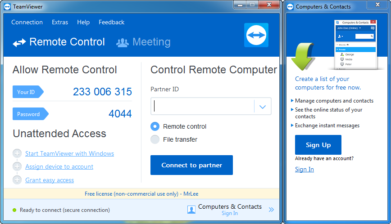
Task: Click the Connect to partner button
Action: (191, 165)
